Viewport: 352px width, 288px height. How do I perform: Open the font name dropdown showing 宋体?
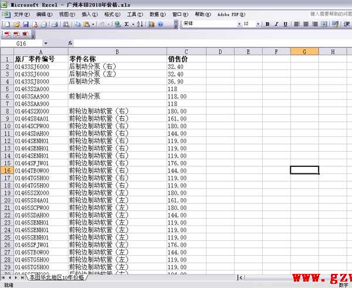pyautogui.click(x=239, y=24)
